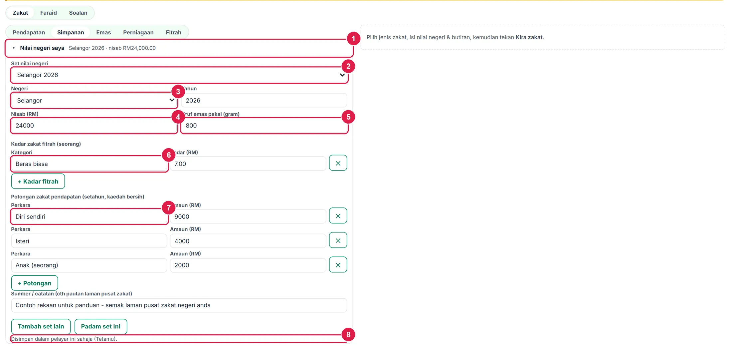Focus the Kategori field Beras biasa
Image resolution: width=730 pixels, height=349 pixels.
(x=89, y=164)
